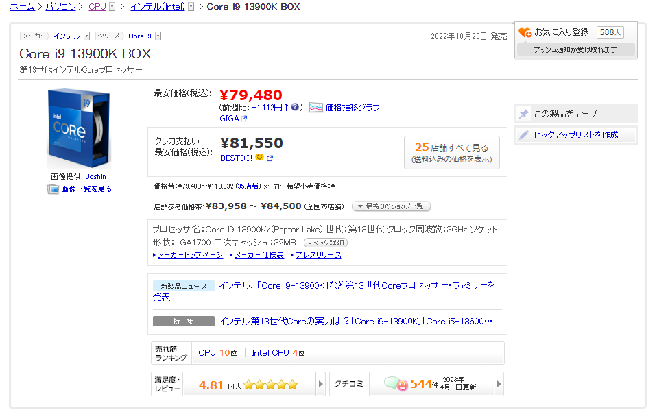This screenshot has width=657, height=412.
Task: Open the メーカートップページ link
Action: 190,255
